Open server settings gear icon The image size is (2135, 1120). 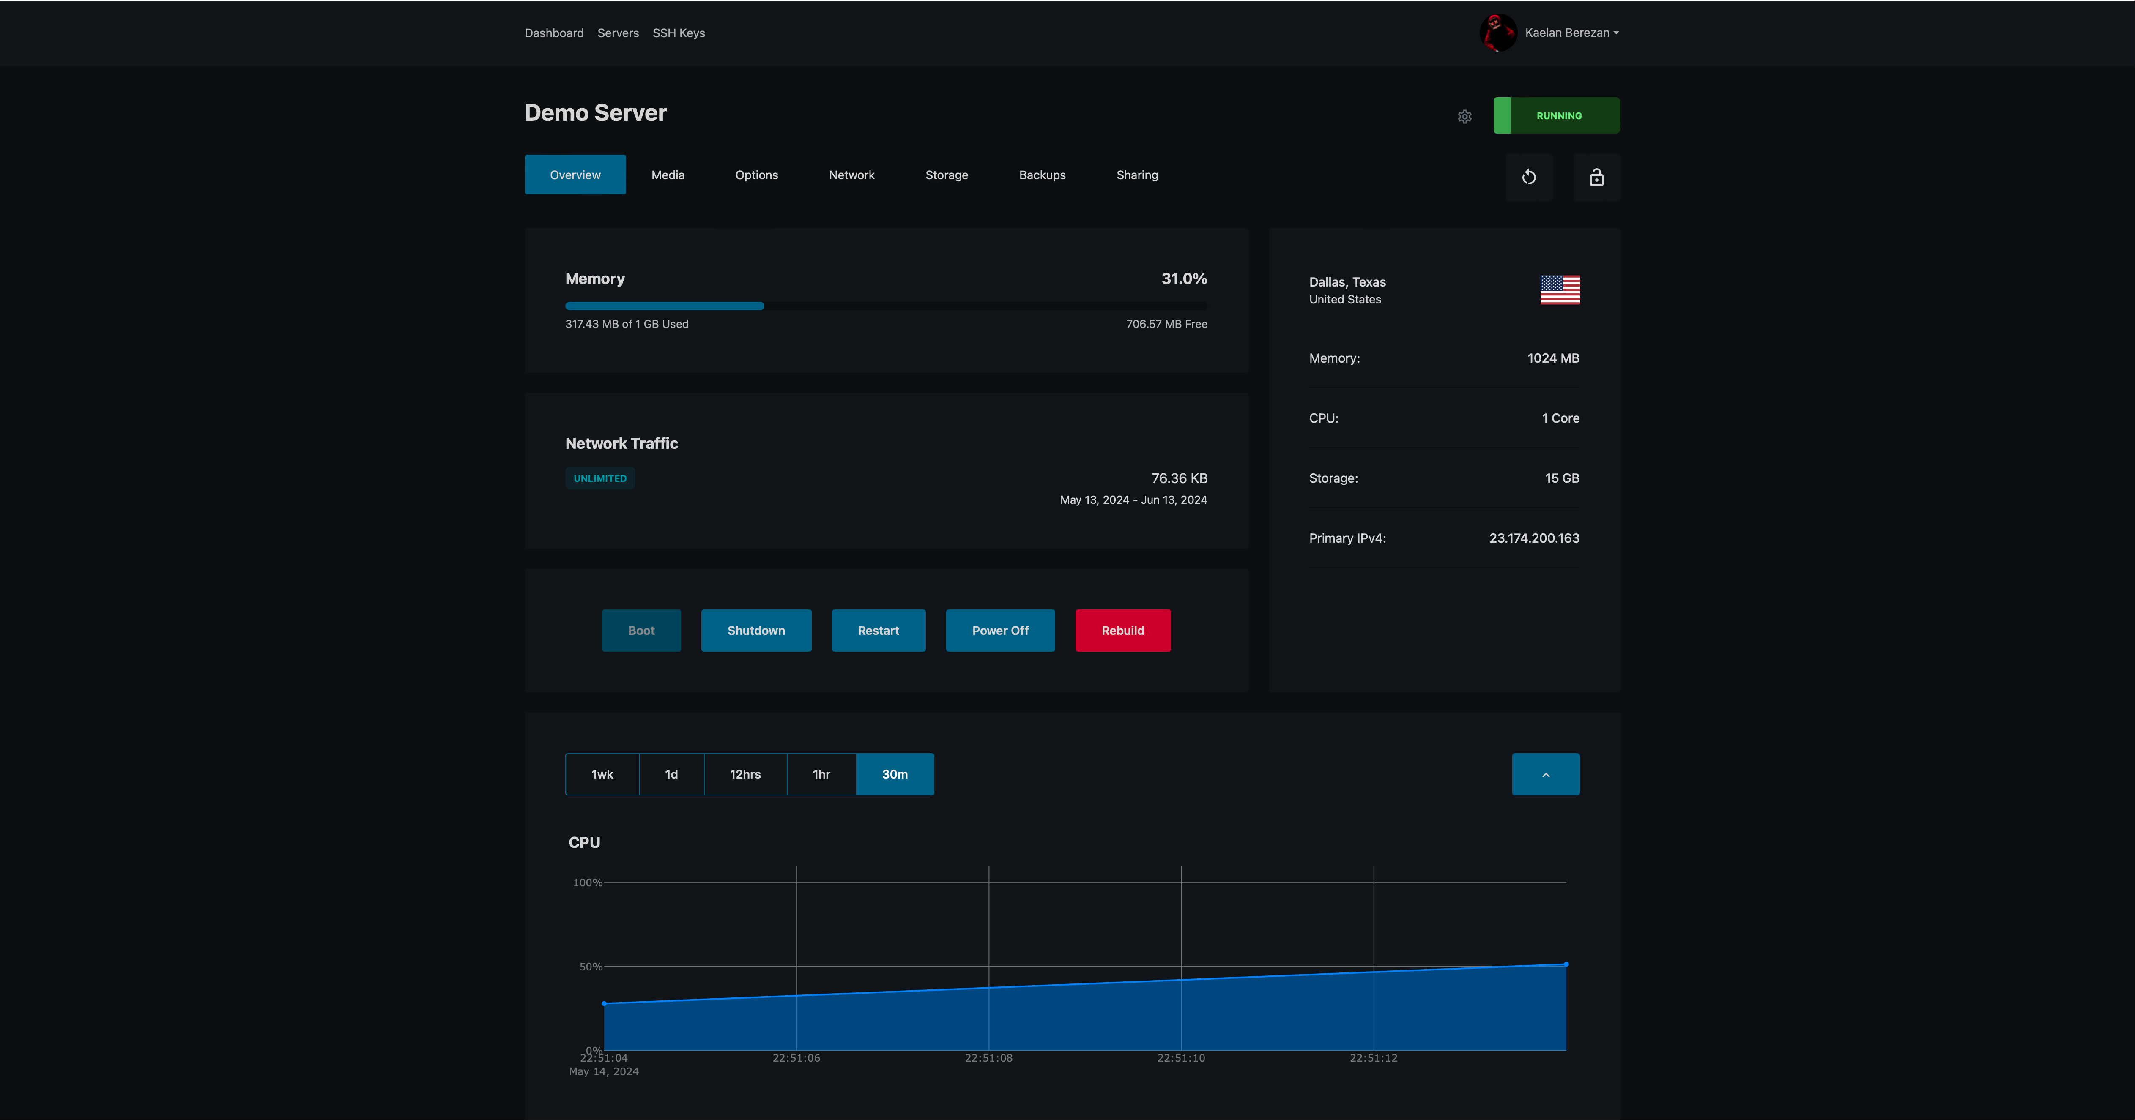pos(1464,117)
